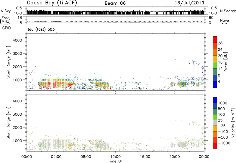Click the "08:00" time axis tick
236x163 pixels.
pos(86,157)
